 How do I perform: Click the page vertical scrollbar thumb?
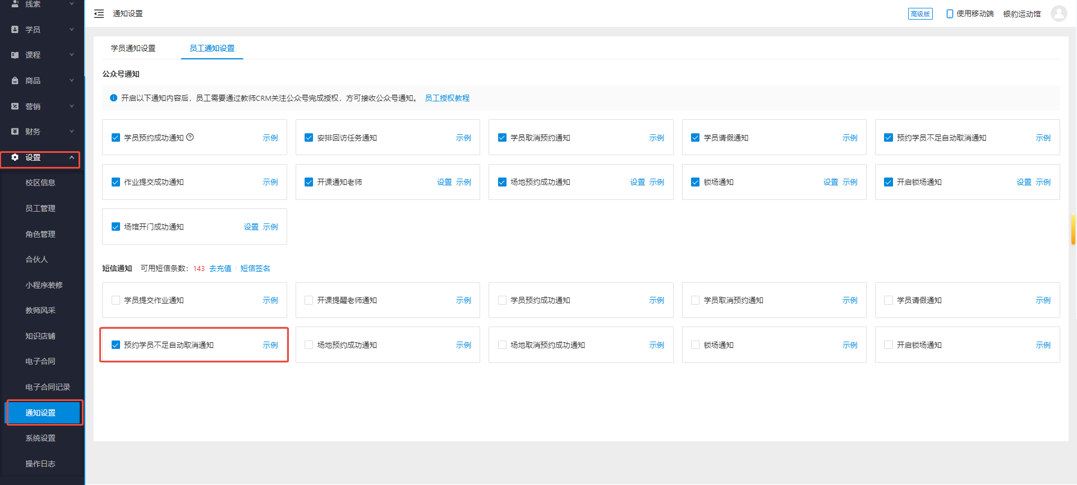point(1073,230)
